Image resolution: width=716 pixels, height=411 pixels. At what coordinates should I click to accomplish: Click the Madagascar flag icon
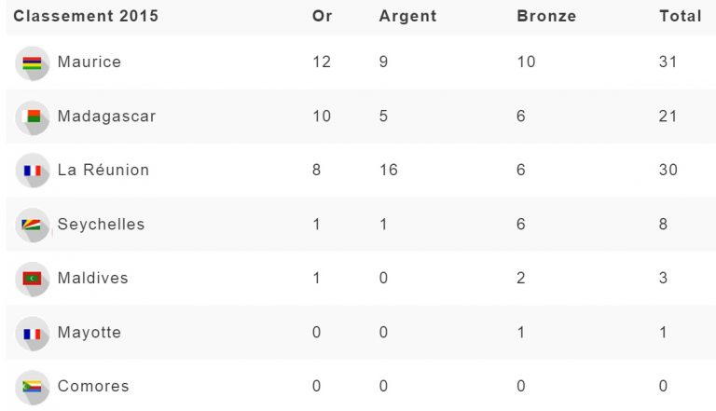(x=33, y=117)
